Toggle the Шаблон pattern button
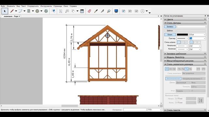The height and width of the screenshot is (117, 209). (x=170, y=31)
